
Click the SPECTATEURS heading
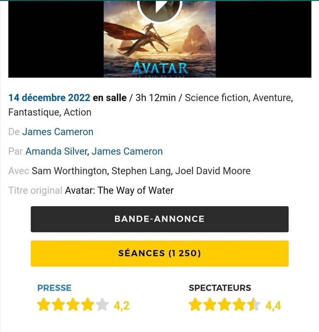tap(220, 288)
